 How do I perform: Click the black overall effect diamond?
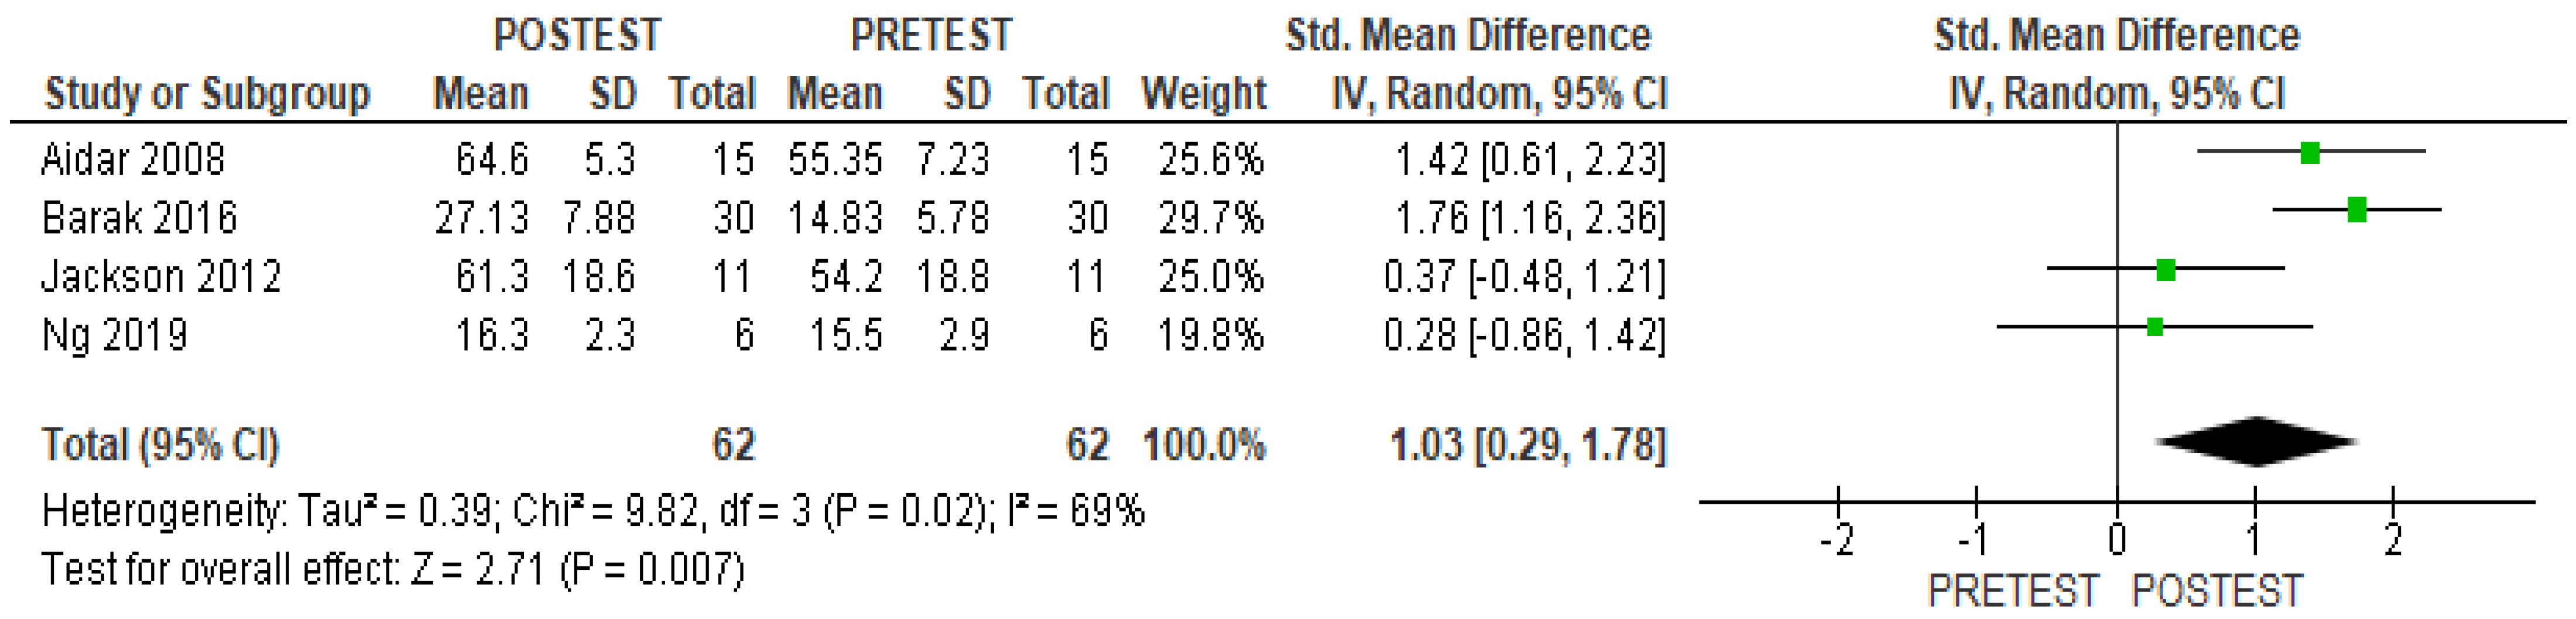[x=2255, y=441]
